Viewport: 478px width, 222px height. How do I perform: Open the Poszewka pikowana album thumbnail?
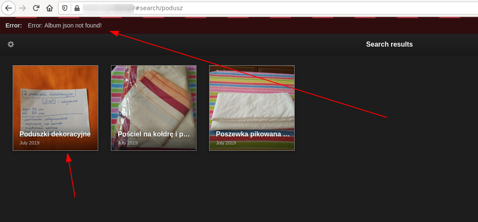click(x=252, y=108)
